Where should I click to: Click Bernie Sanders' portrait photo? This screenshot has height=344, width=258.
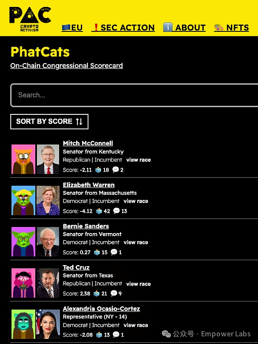click(48, 242)
